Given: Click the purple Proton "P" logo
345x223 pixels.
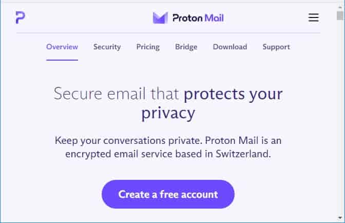Looking at the screenshot, I should pos(20,17).
